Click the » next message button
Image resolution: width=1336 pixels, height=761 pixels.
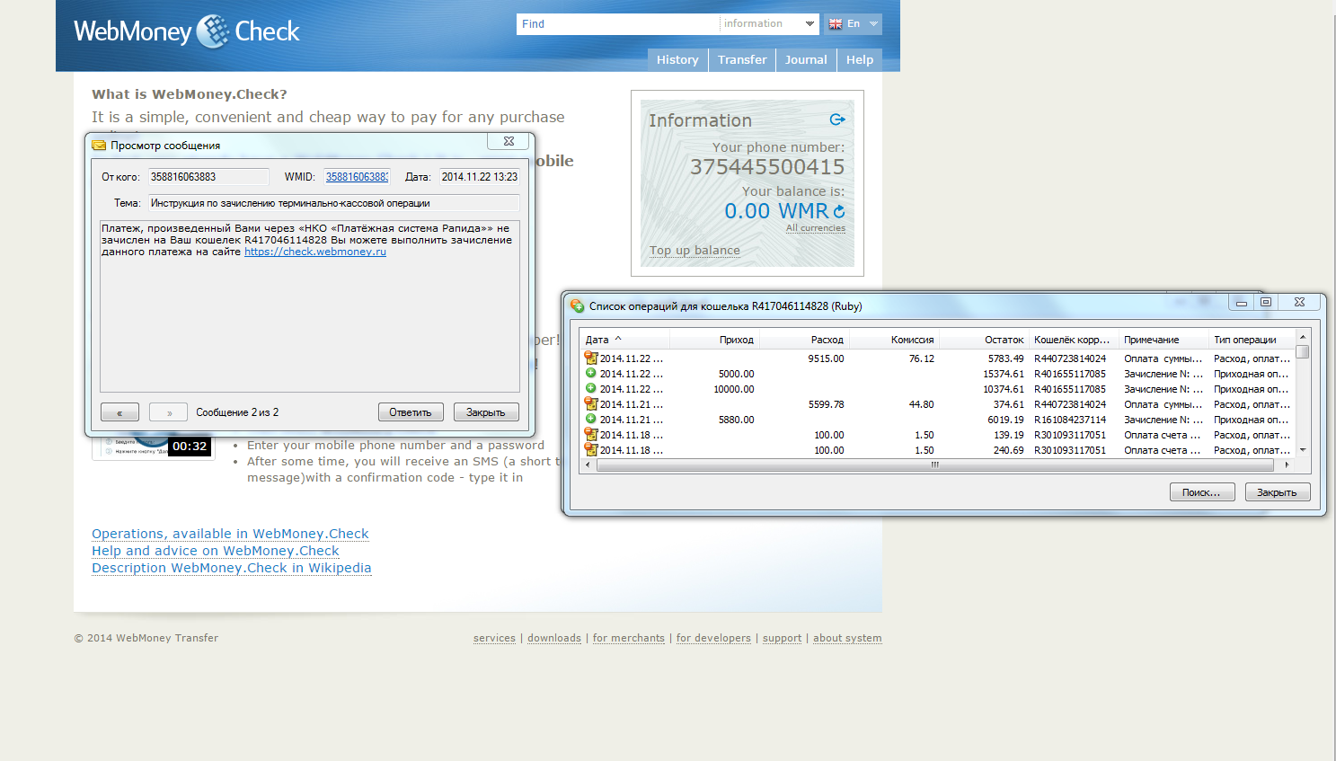168,412
